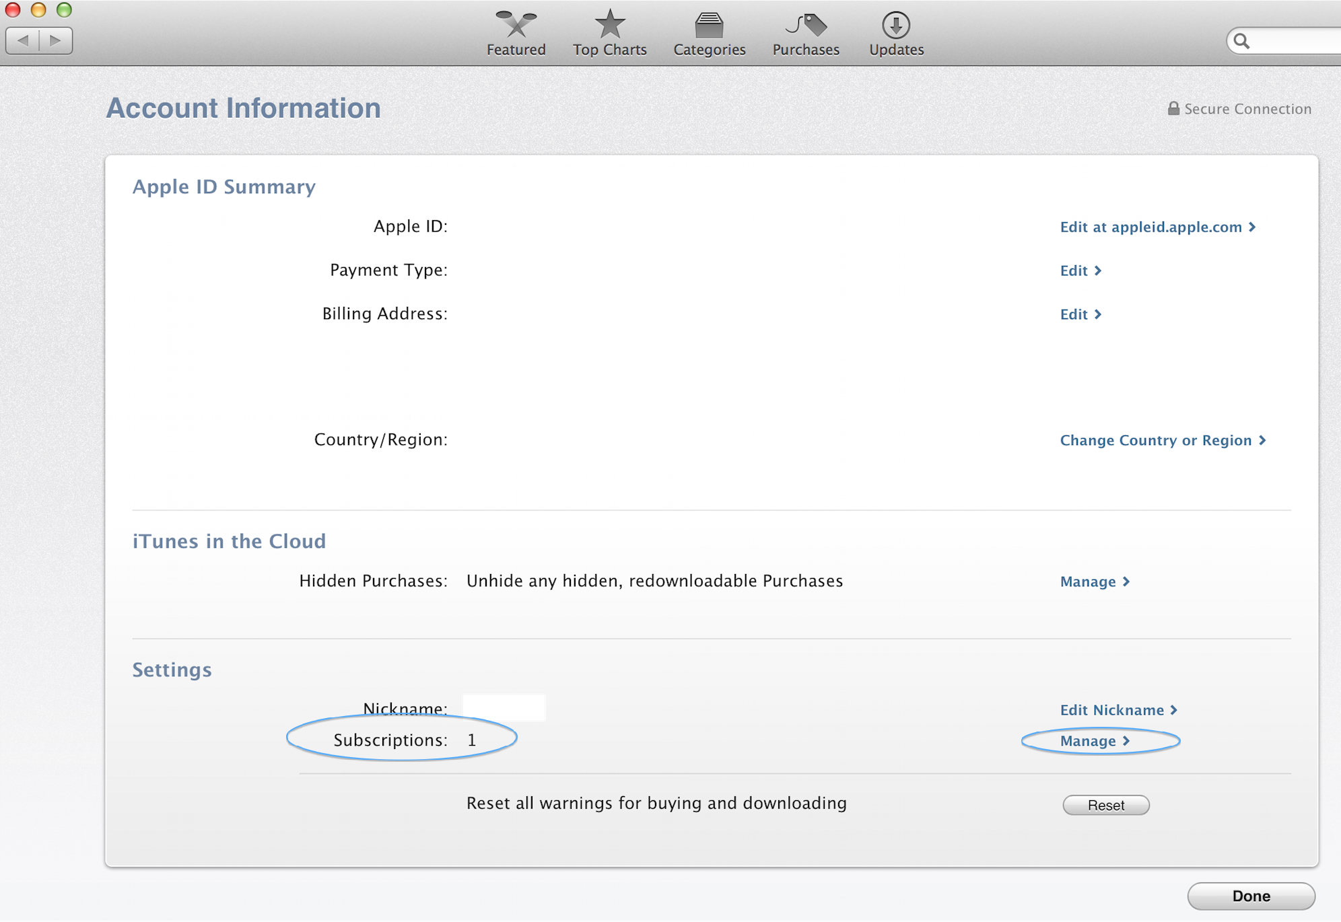This screenshot has width=1341, height=922.
Task: Click Edit at appleid.apple.com link
Action: point(1157,227)
